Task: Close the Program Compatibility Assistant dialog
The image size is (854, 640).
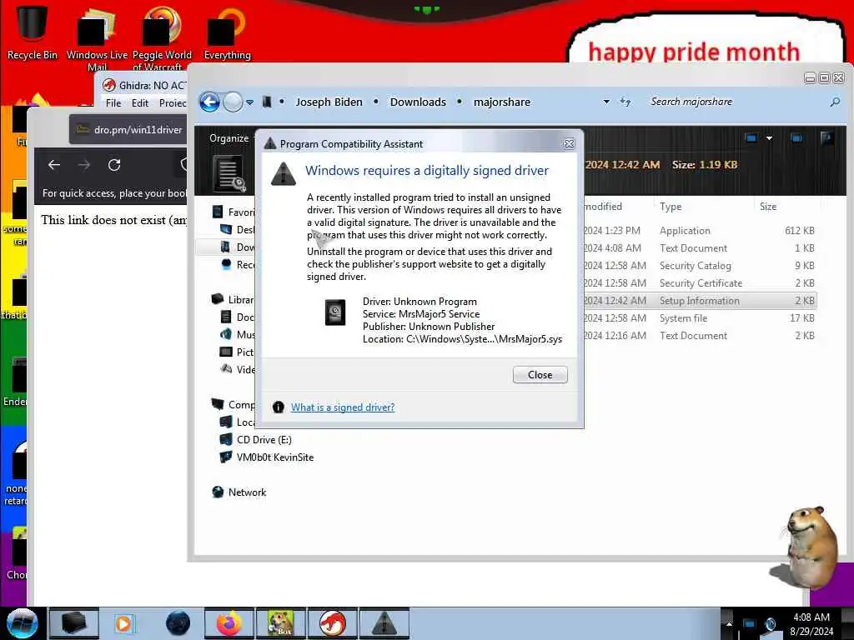Action: point(569,143)
